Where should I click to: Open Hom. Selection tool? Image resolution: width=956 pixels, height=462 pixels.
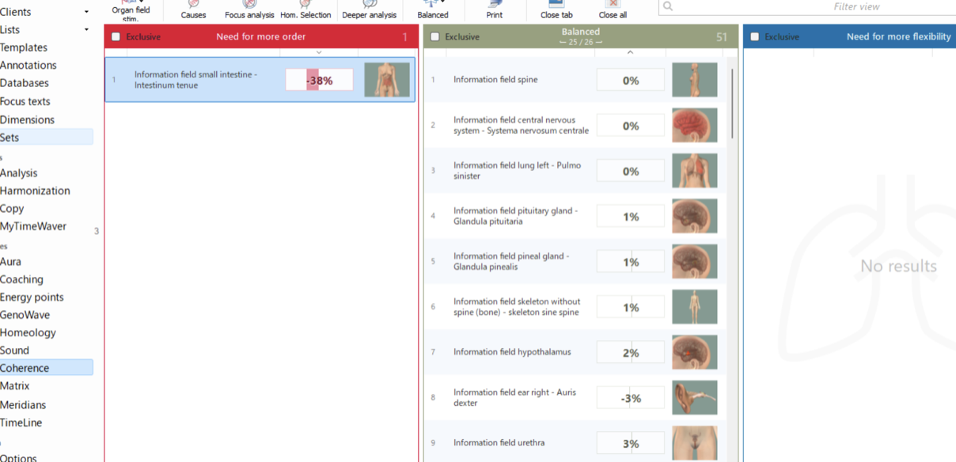click(305, 9)
